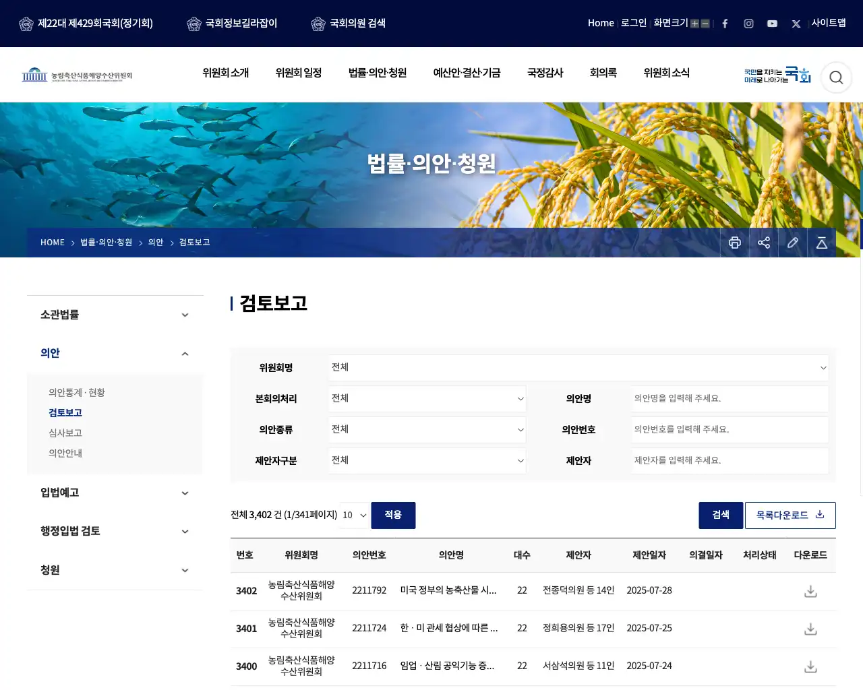Download file for bill 2211716
Viewport: 863px width, 690px height.
(810, 666)
